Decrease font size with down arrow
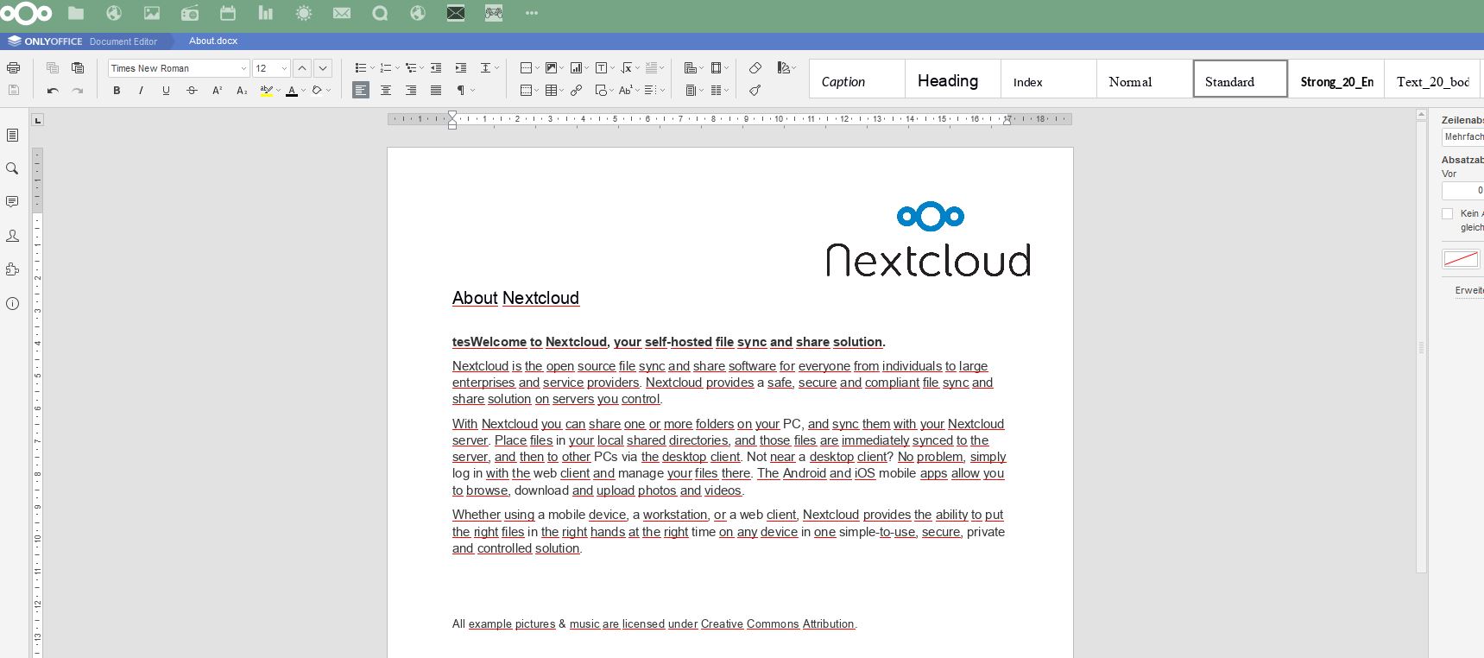 323,68
